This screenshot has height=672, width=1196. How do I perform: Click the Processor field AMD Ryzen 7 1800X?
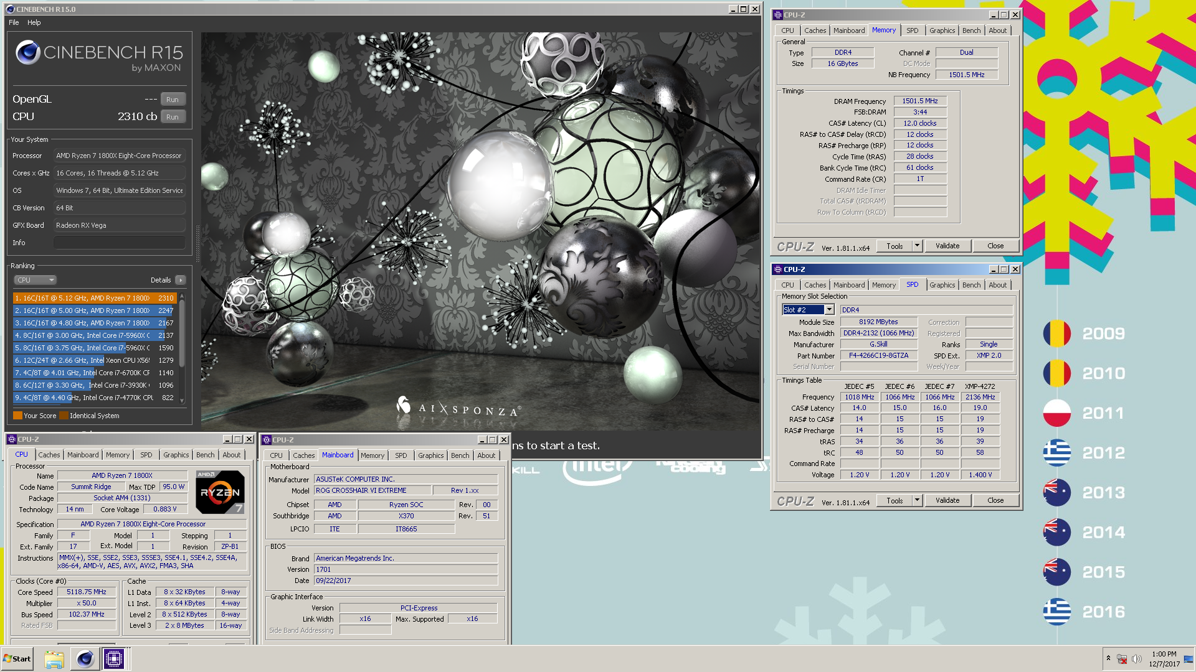(120, 156)
